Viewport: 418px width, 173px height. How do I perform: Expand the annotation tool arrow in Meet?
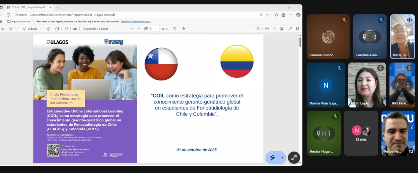[282, 158]
